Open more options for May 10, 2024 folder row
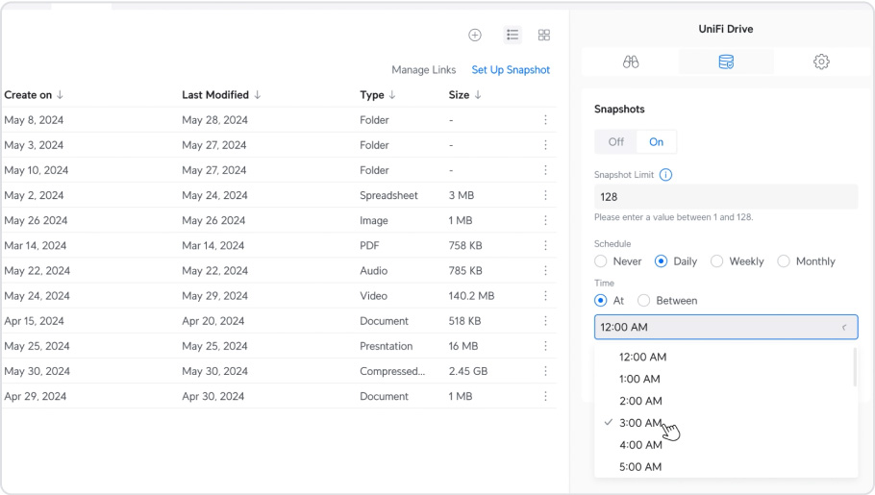Viewport: 875px width, 495px height. coord(545,170)
